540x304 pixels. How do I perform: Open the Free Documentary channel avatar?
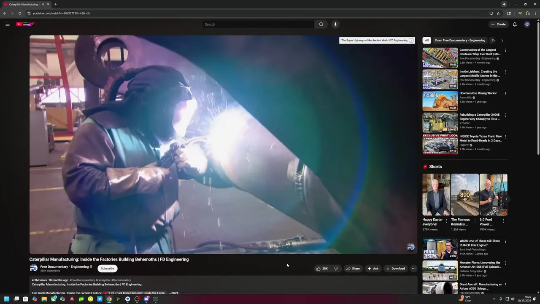tap(34, 268)
